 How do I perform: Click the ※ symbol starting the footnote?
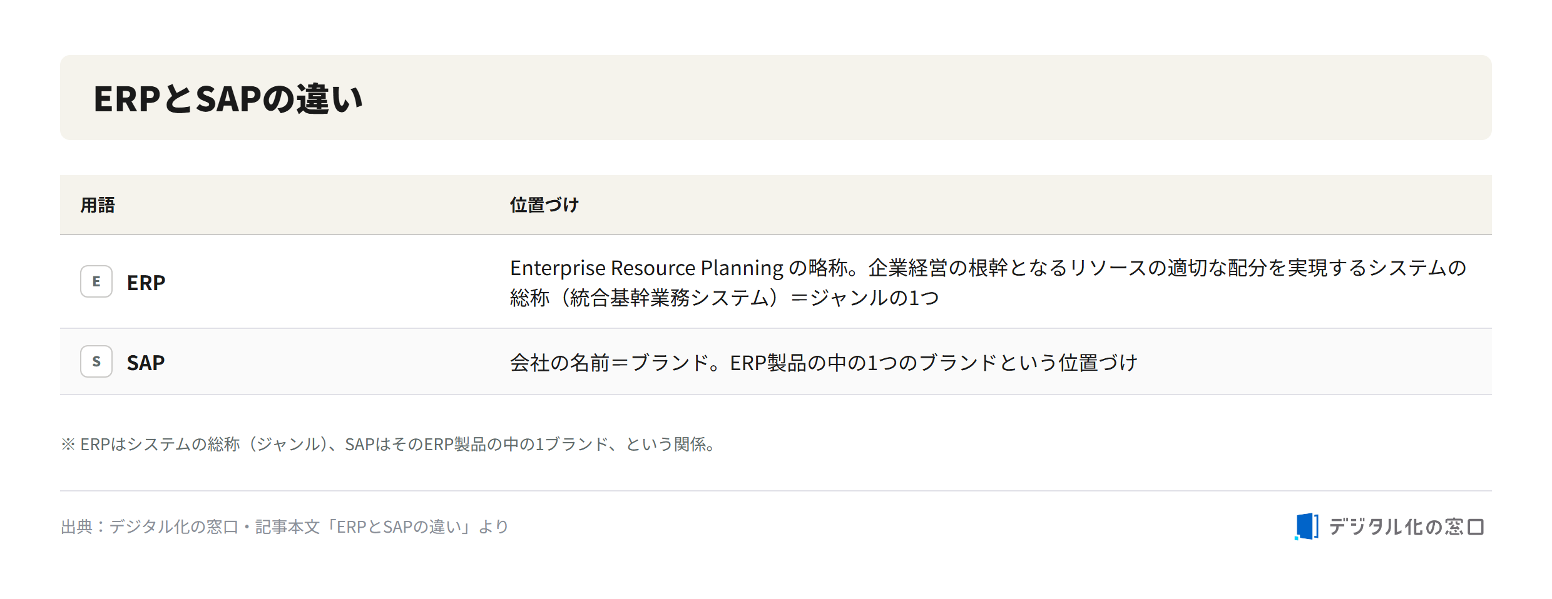[68, 444]
